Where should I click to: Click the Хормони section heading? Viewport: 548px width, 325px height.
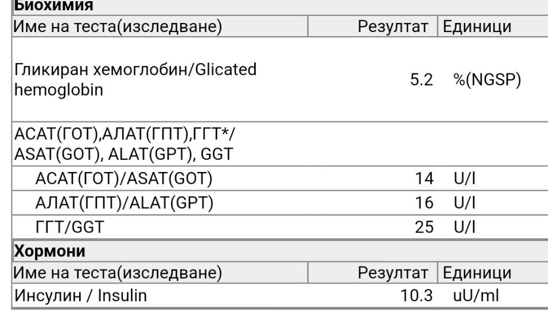pyautogui.click(x=49, y=251)
